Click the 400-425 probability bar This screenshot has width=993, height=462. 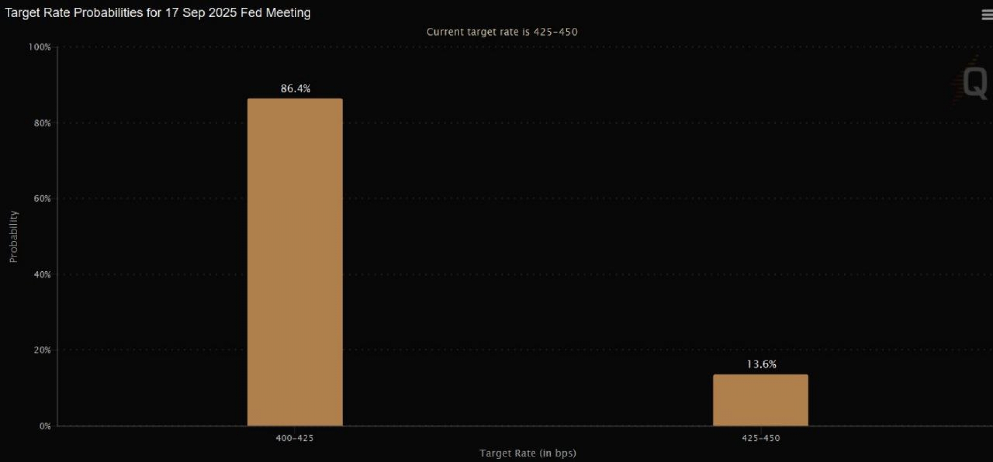coord(295,261)
